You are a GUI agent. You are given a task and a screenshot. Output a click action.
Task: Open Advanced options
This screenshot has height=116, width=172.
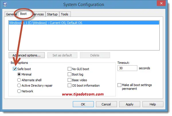click(x=27, y=55)
